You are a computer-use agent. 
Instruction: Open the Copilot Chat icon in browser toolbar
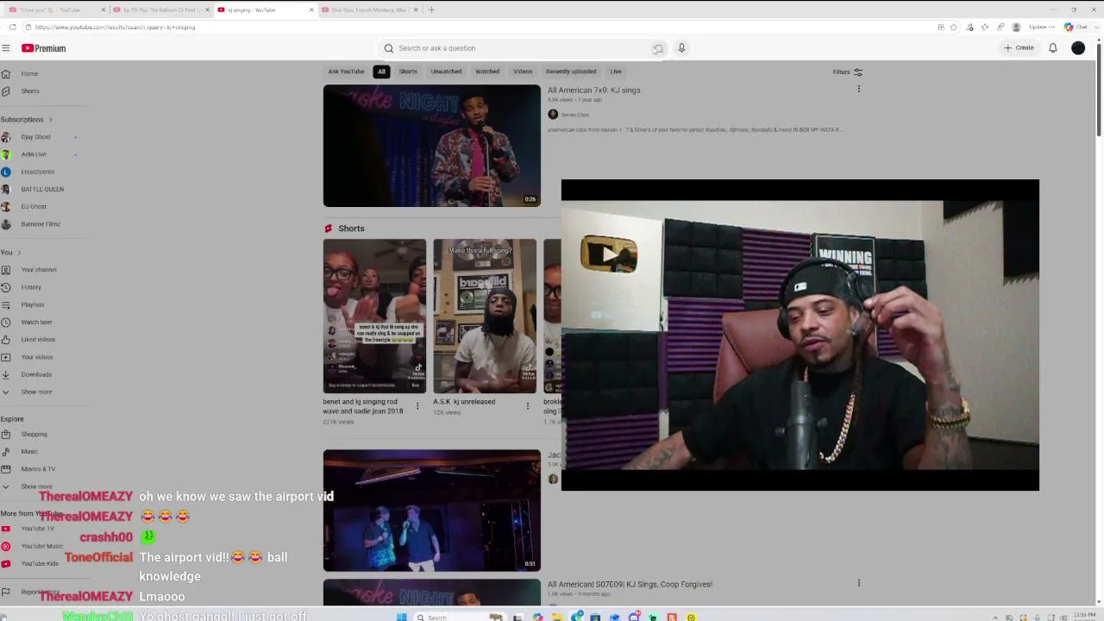[1074, 27]
